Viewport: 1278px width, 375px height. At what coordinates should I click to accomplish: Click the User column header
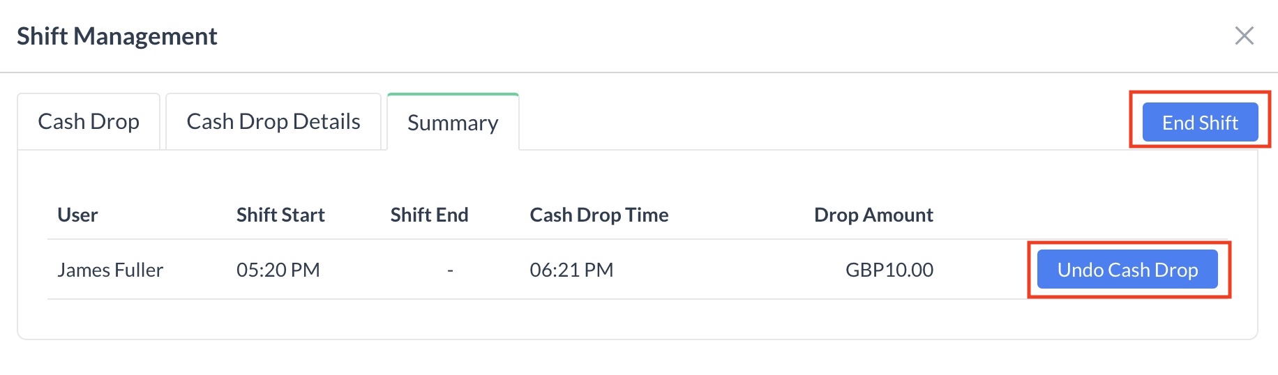pyautogui.click(x=77, y=215)
